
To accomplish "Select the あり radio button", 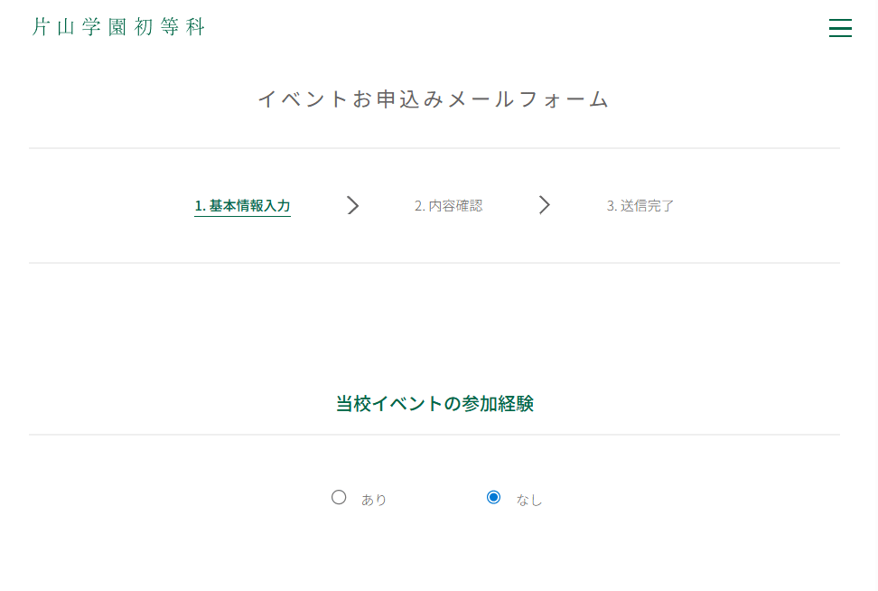I will coord(339,497).
